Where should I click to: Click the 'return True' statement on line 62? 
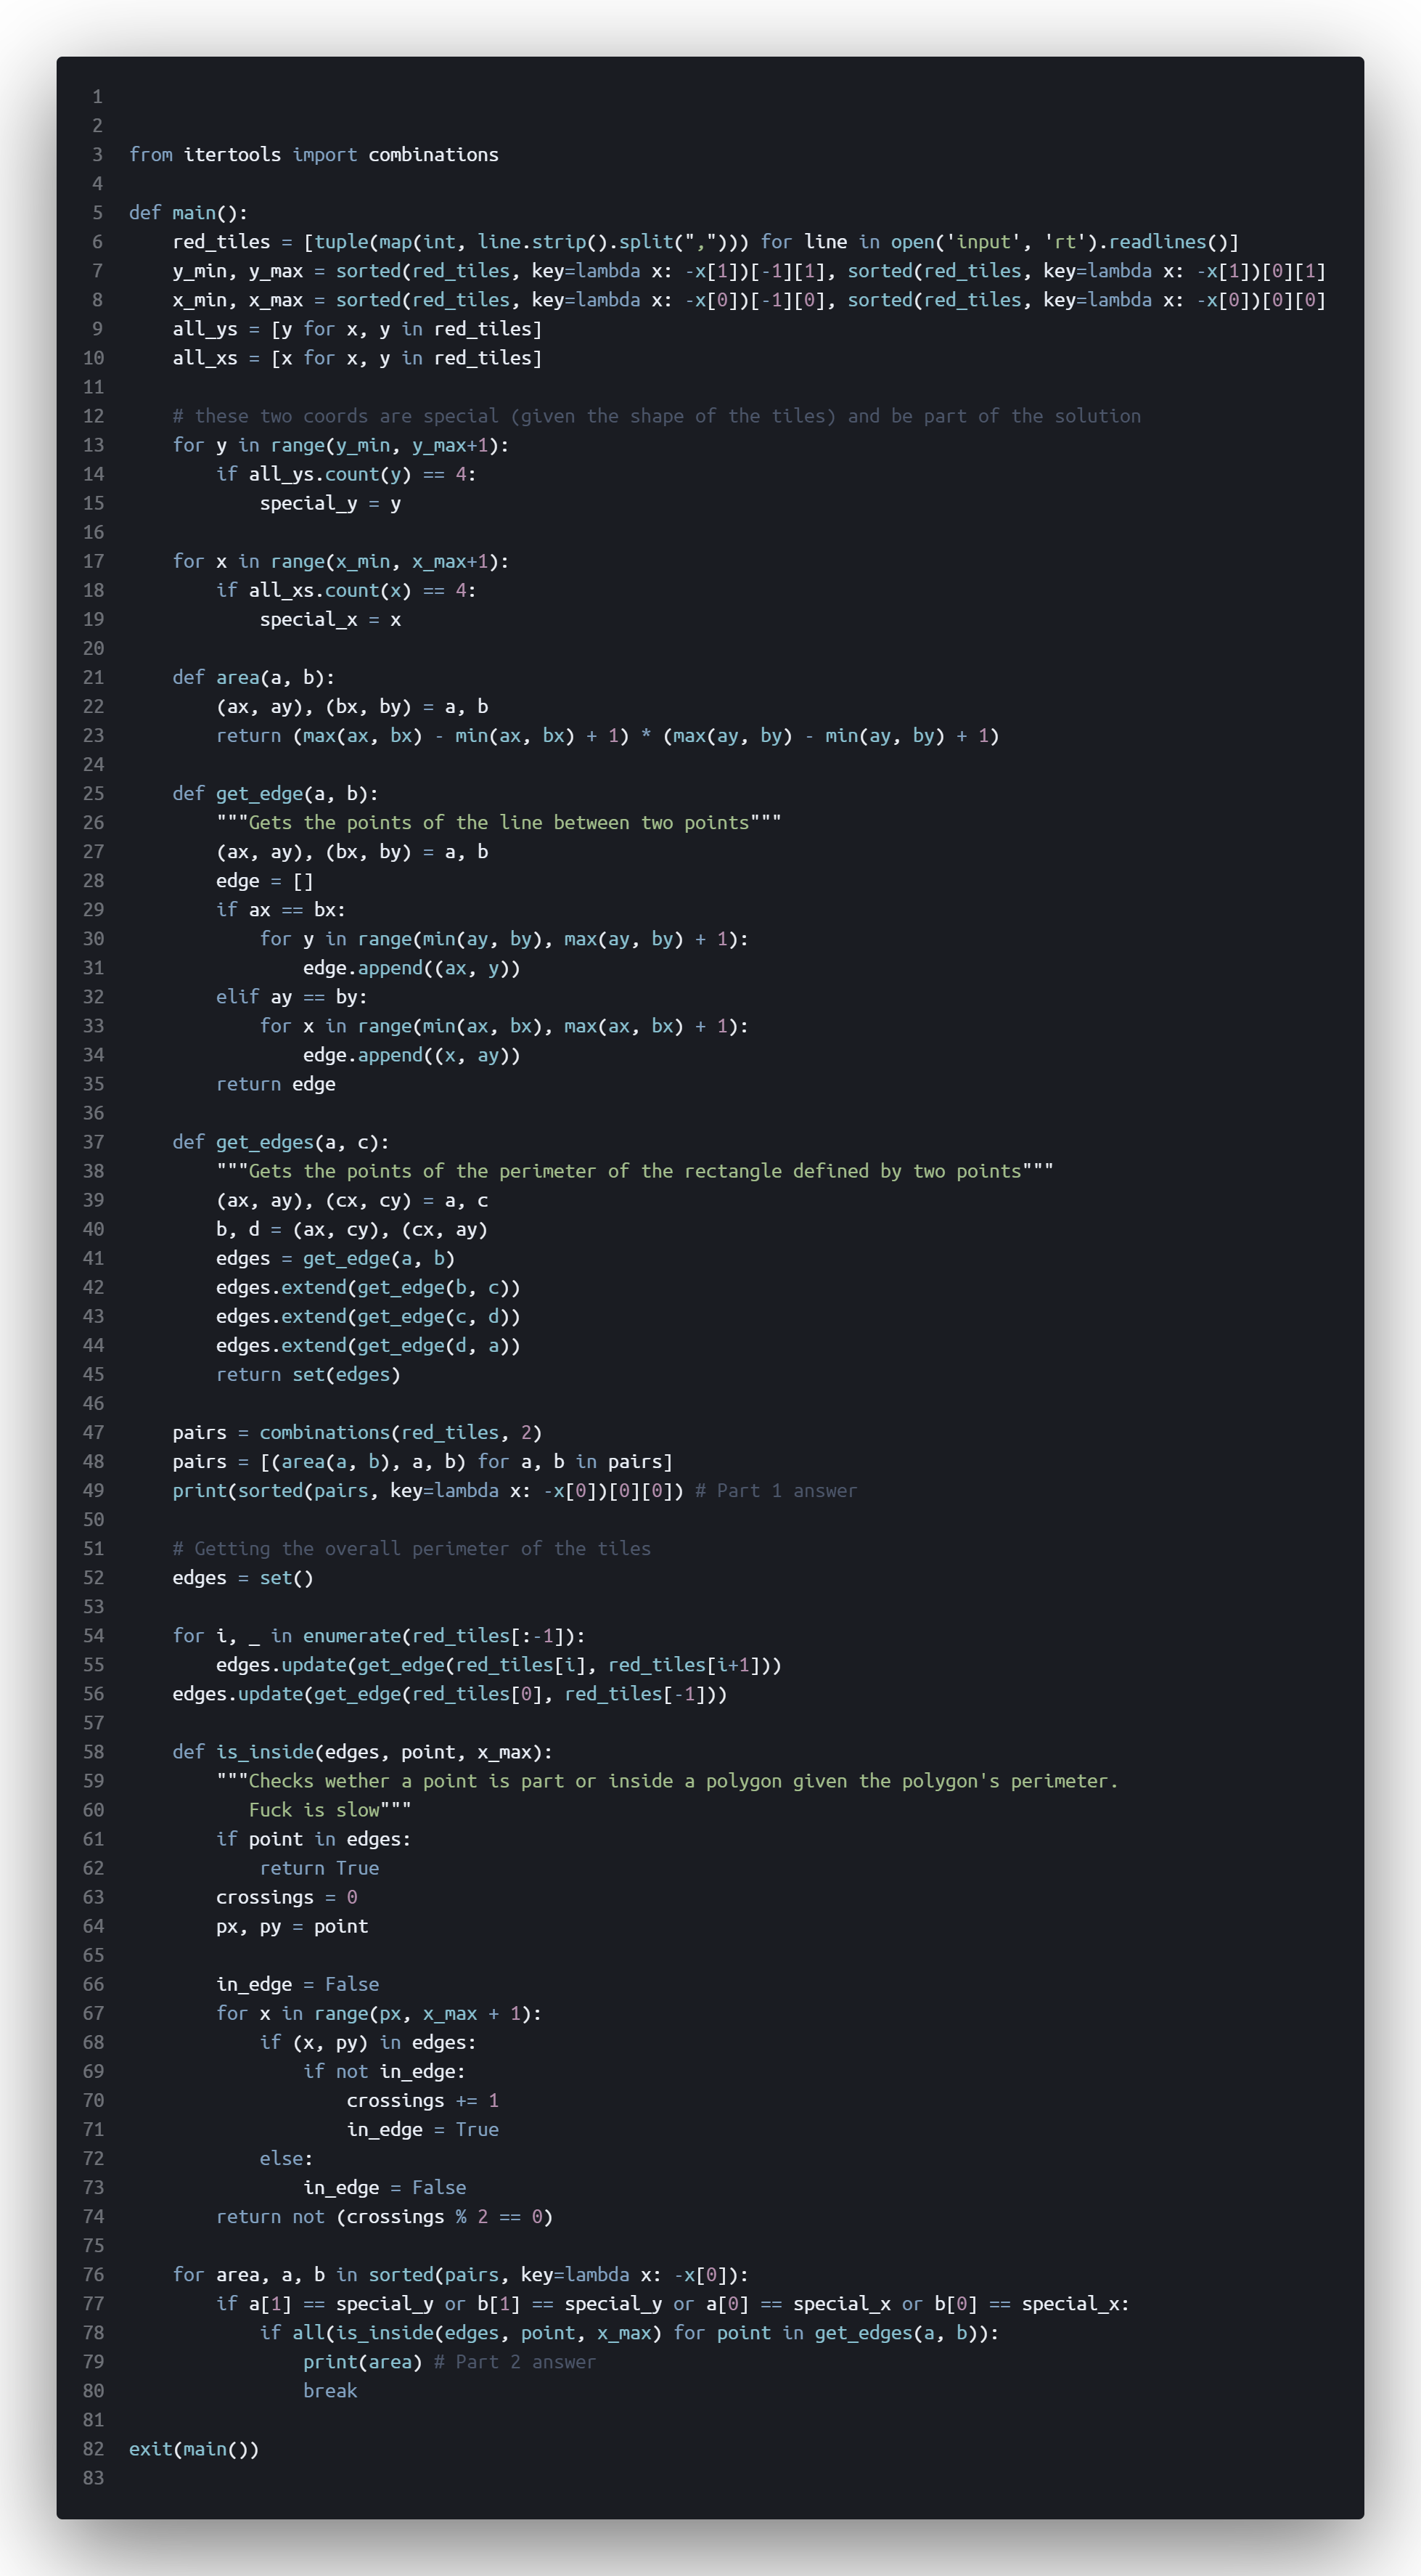tap(319, 1868)
